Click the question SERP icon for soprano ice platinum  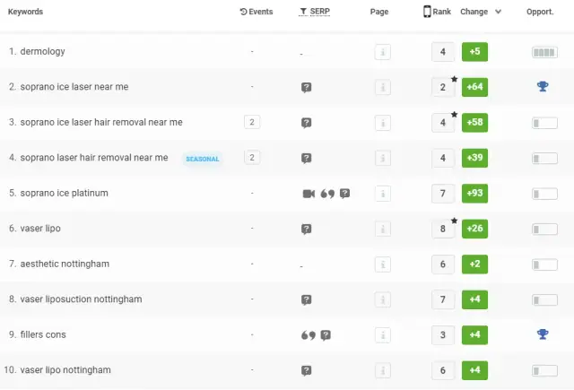[344, 193]
